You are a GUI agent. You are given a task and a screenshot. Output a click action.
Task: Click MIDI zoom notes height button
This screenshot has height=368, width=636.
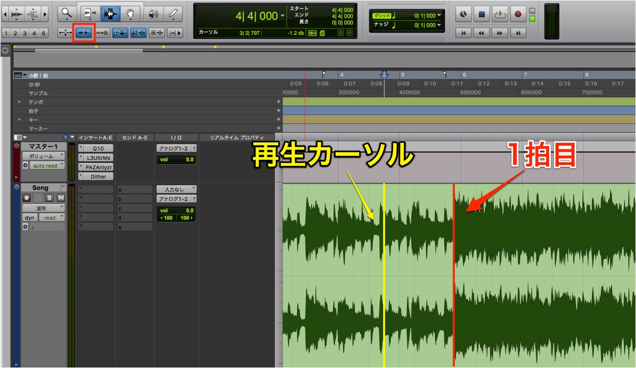pos(32,14)
